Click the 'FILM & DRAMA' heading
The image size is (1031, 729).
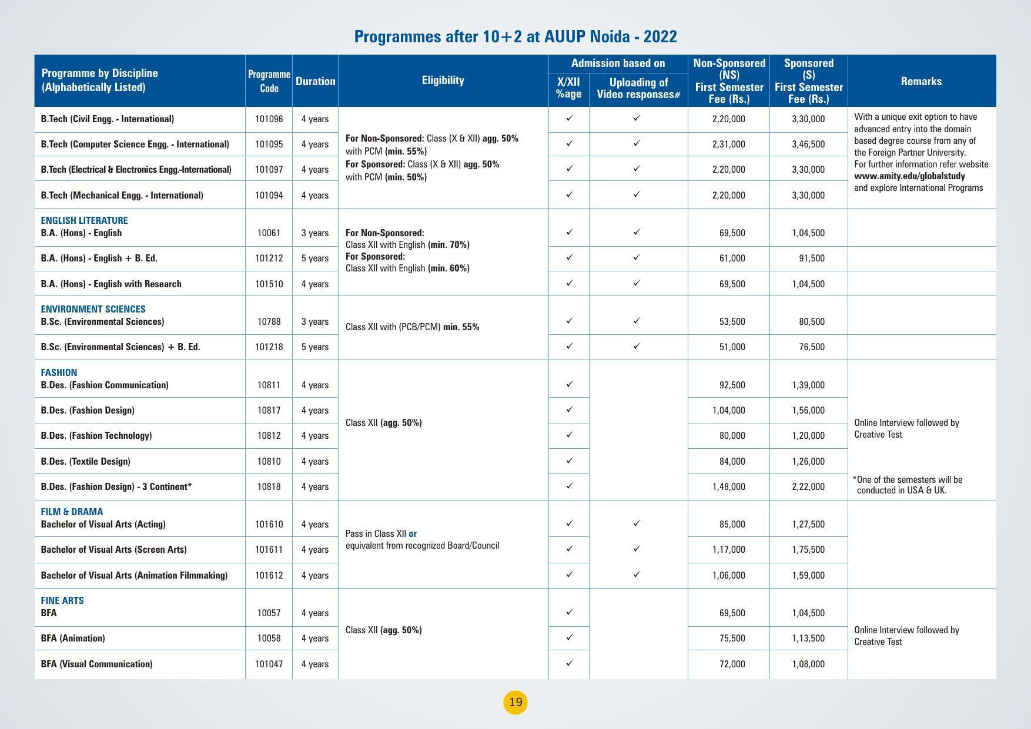pos(72,512)
